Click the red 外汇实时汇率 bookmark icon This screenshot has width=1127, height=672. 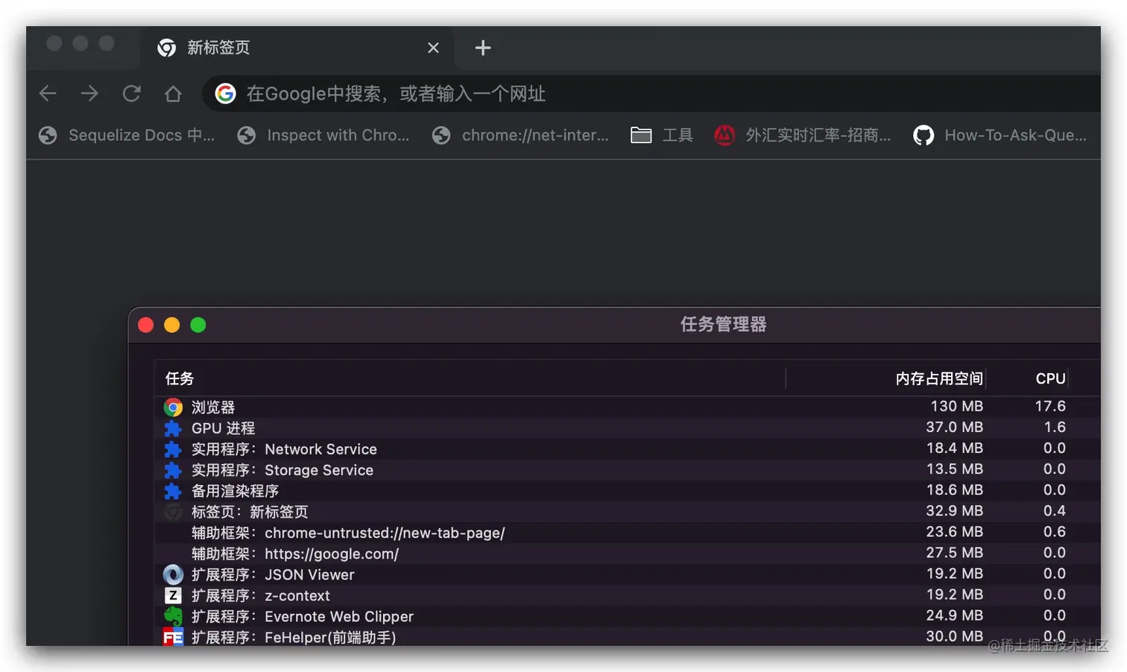[724, 135]
